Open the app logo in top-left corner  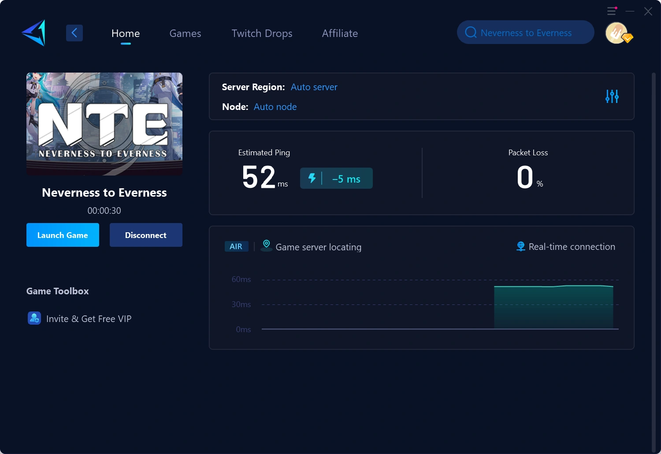33,33
